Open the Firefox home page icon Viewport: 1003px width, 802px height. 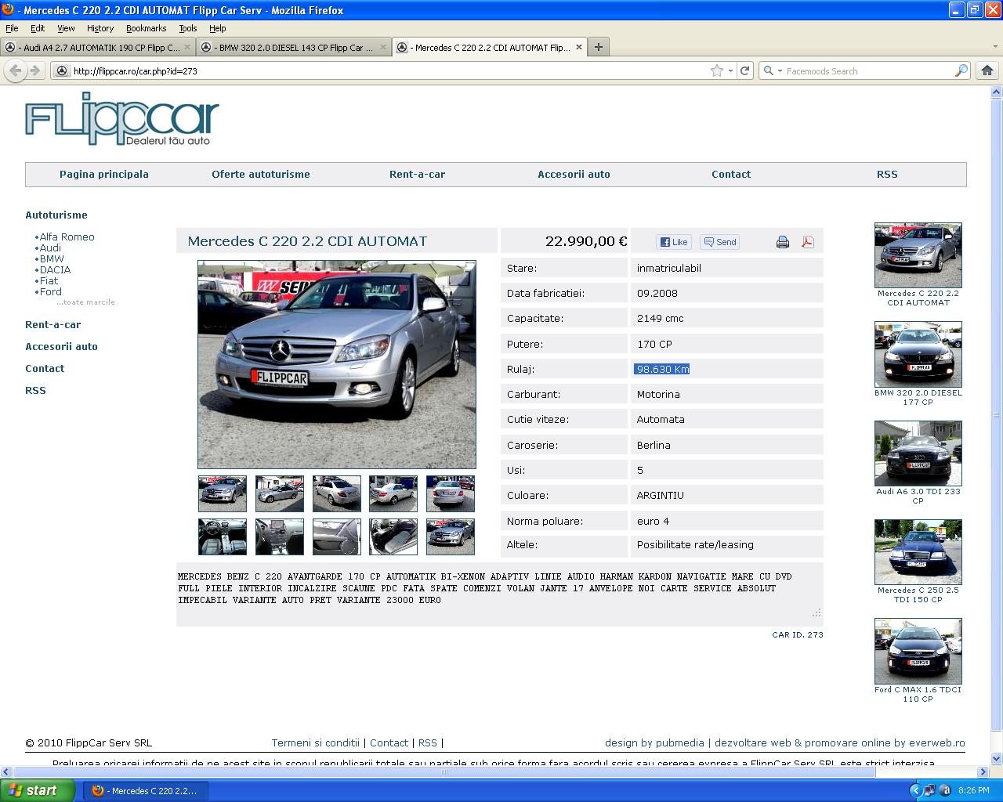(987, 70)
